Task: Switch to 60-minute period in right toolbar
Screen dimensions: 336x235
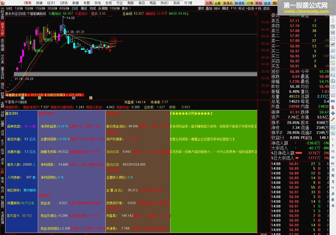Action: tap(333, 163)
